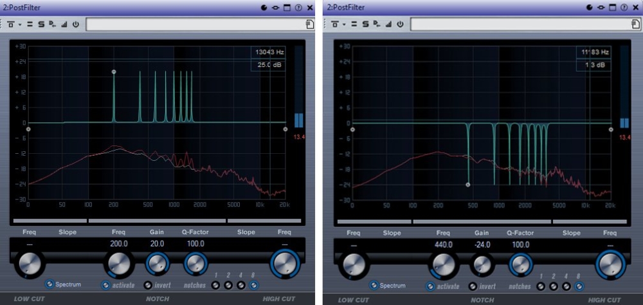Click the 25.0 dB readout in left graph

267,65
